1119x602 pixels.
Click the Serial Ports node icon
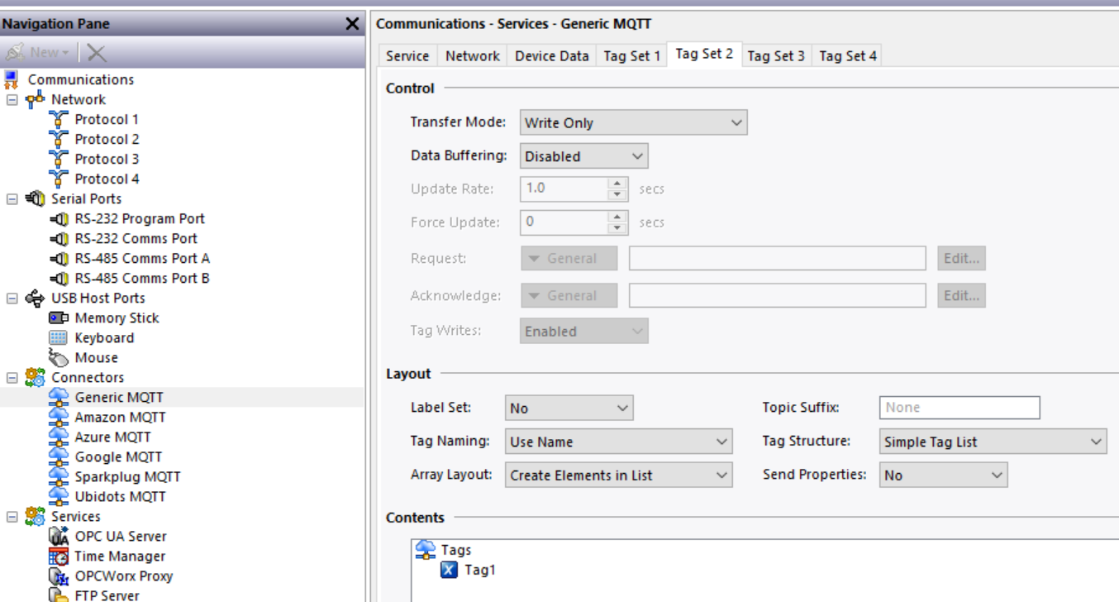(35, 198)
